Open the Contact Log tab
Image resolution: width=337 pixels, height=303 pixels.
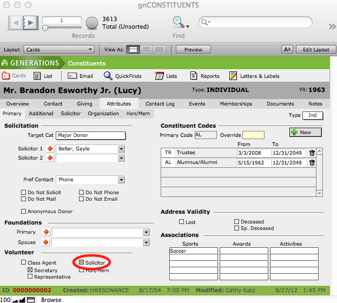160,104
